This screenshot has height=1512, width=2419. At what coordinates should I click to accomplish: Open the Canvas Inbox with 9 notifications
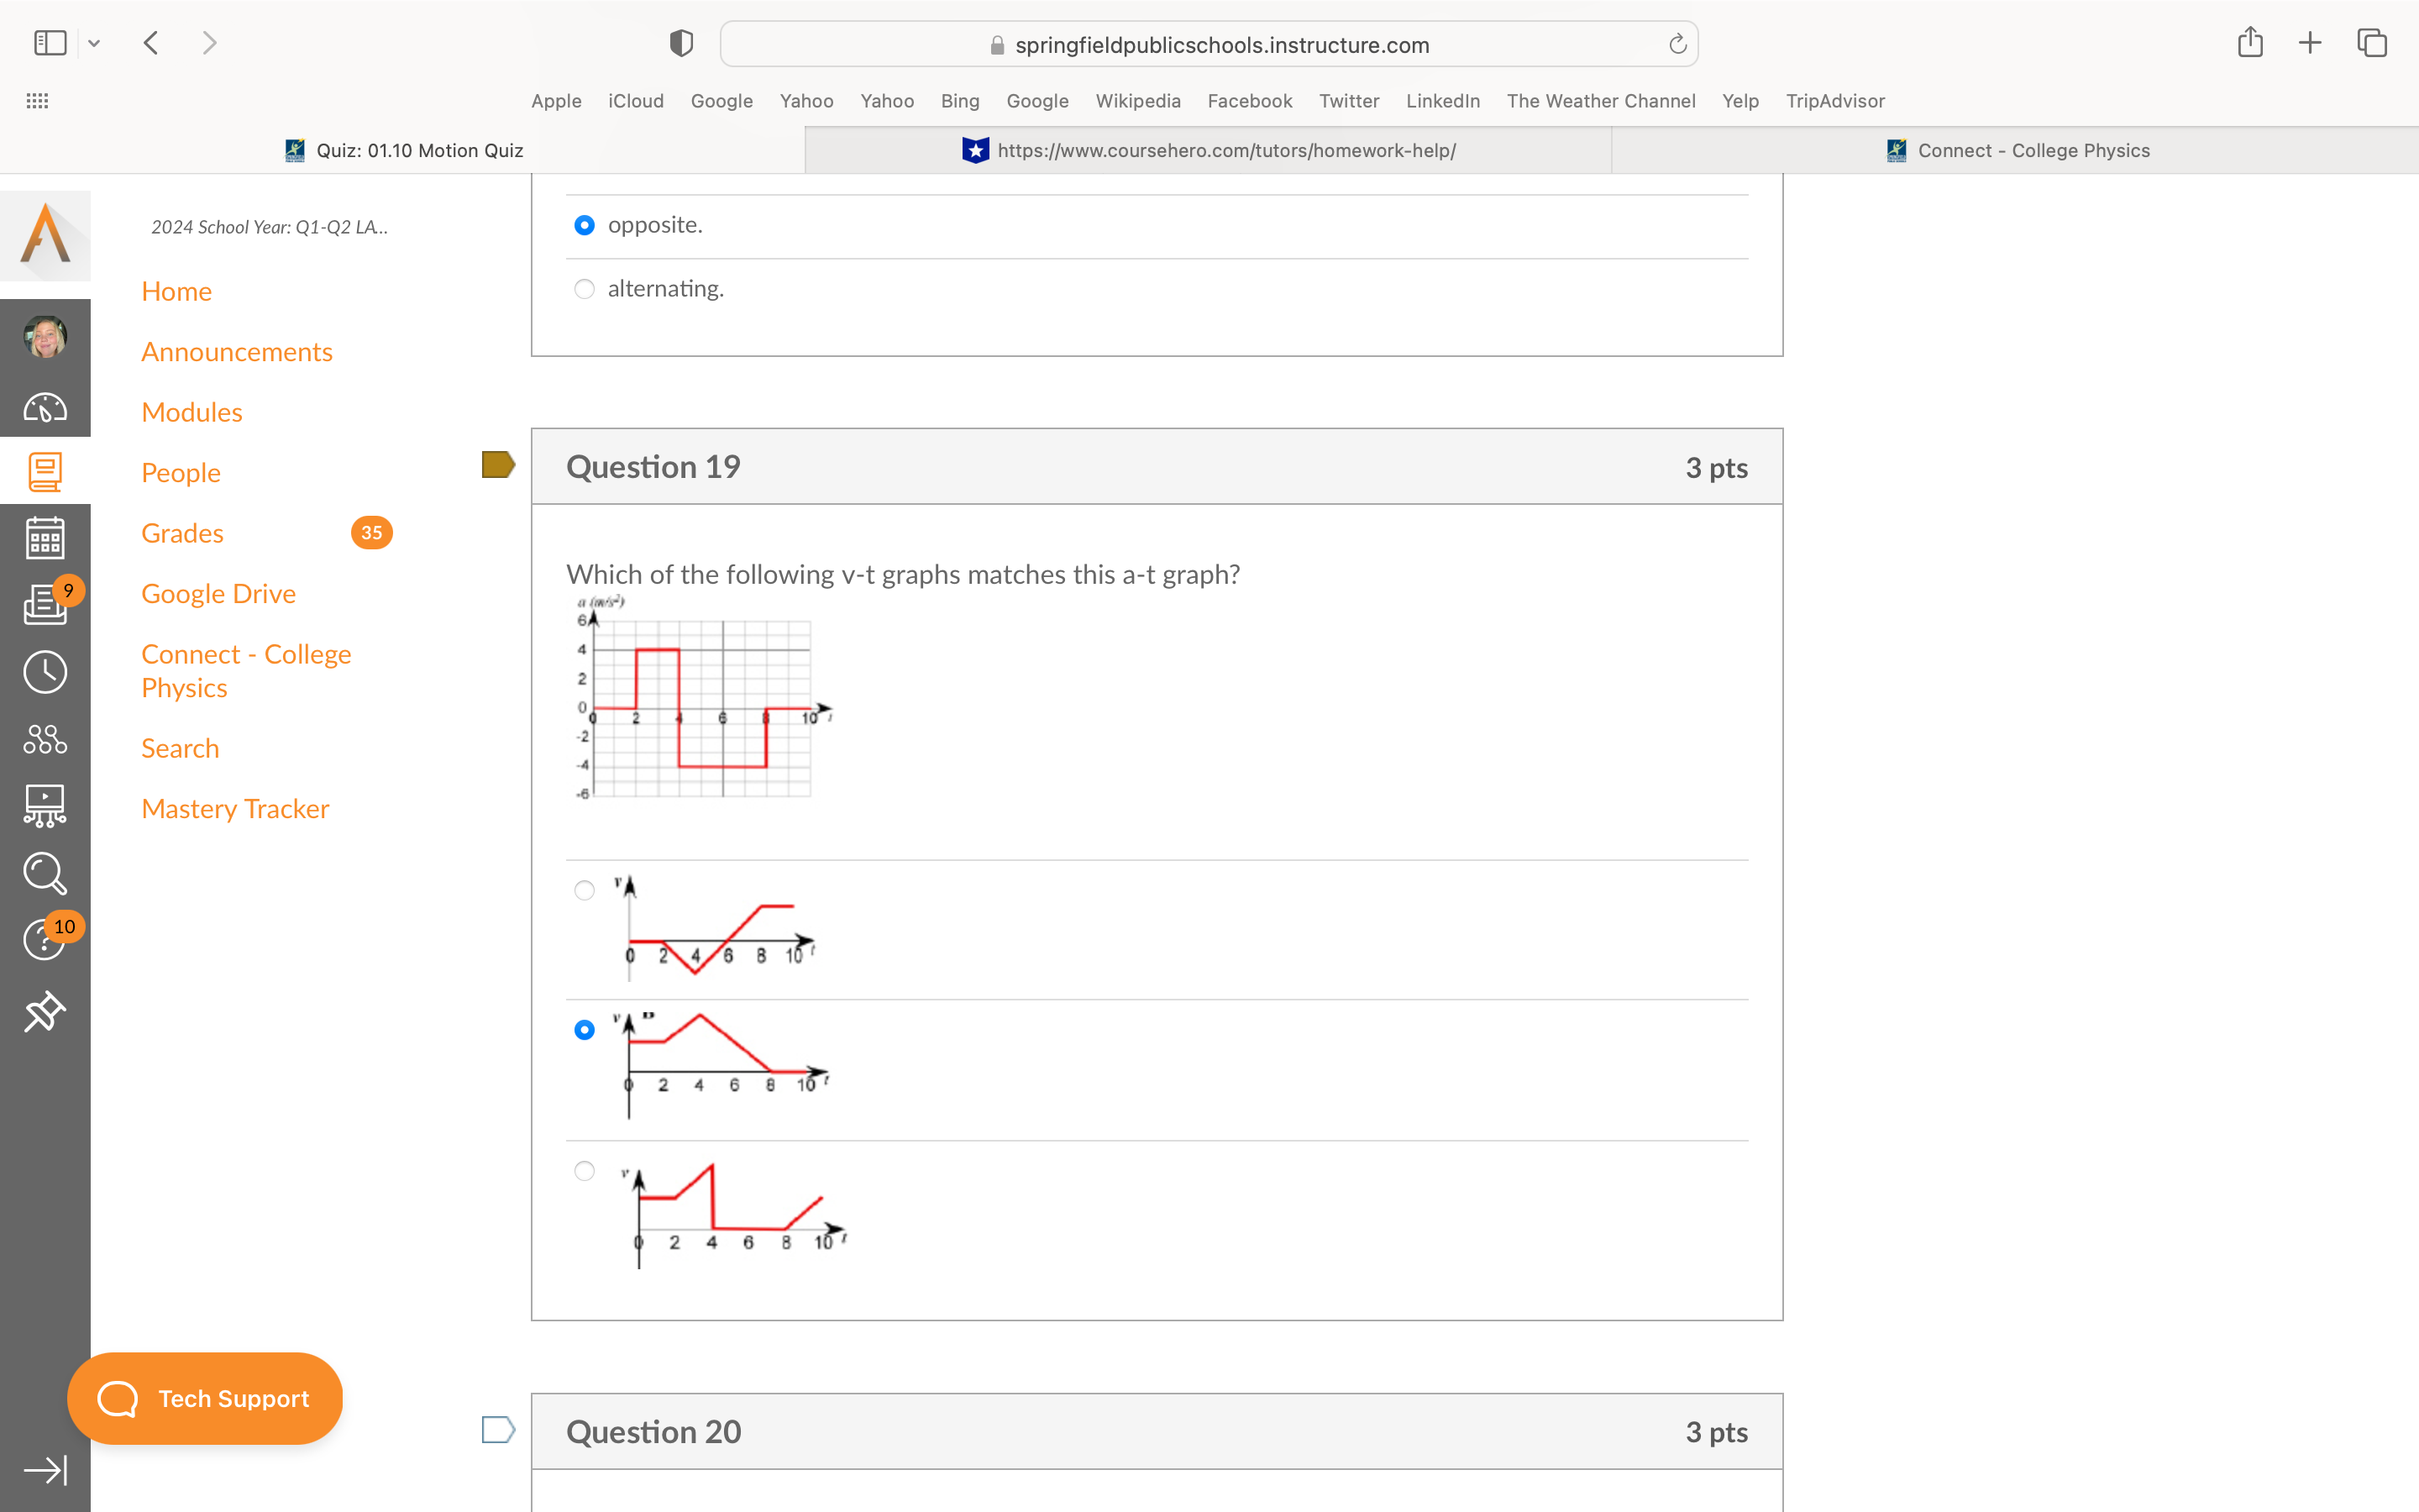click(x=45, y=605)
